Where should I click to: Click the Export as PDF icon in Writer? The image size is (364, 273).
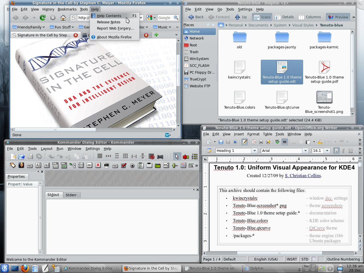point(254,142)
